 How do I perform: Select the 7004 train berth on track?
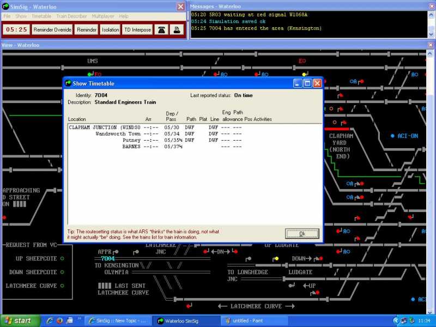tap(108, 258)
